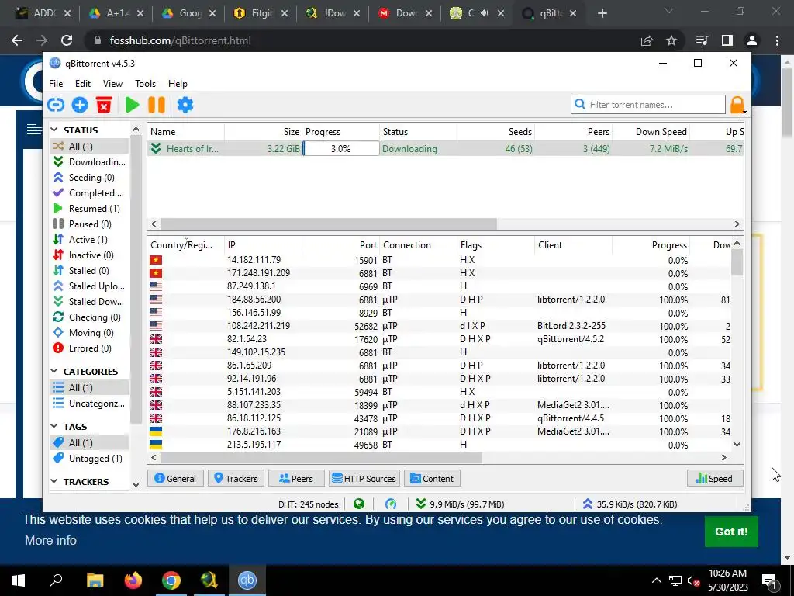Image resolution: width=794 pixels, height=596 pixels.
Task: Click the blue upload speed arrows in status bar
Action: tap(588, 504)
